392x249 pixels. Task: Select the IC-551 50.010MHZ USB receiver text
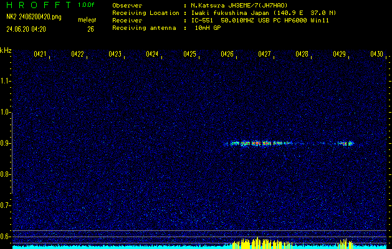click(x=260, y=21)
